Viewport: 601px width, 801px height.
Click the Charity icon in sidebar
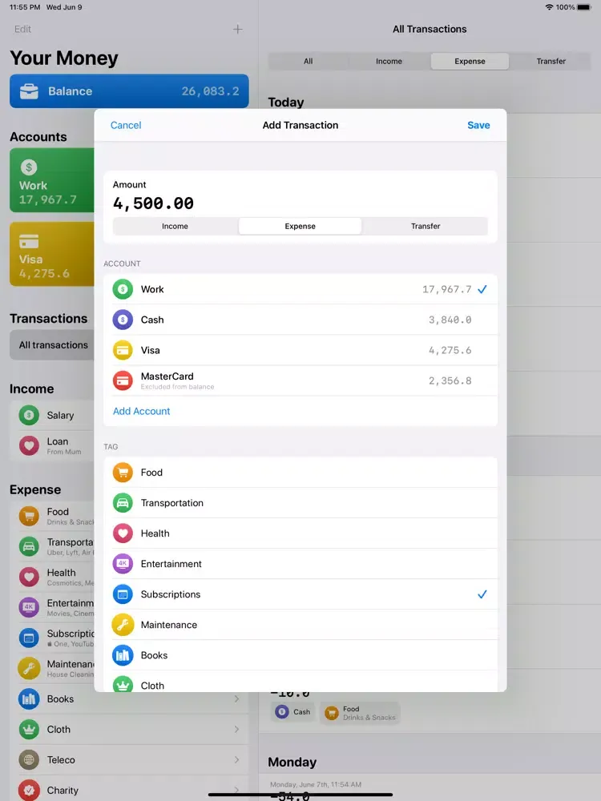click(29, 790)
